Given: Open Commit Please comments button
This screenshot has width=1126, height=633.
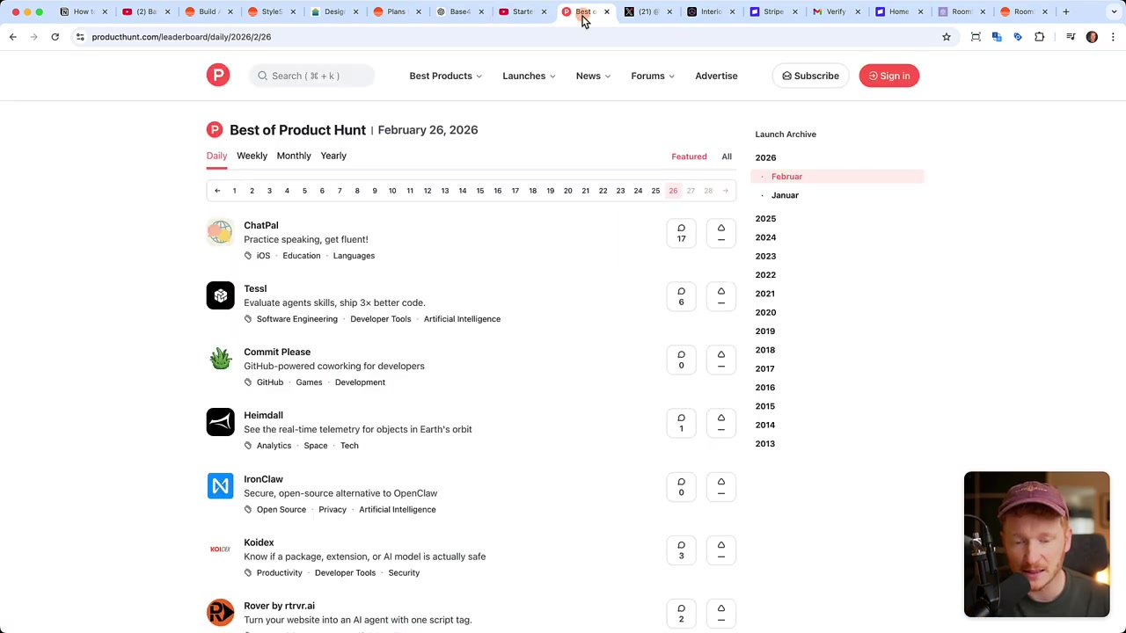Looking at the screenshot, I should point(681,360).
